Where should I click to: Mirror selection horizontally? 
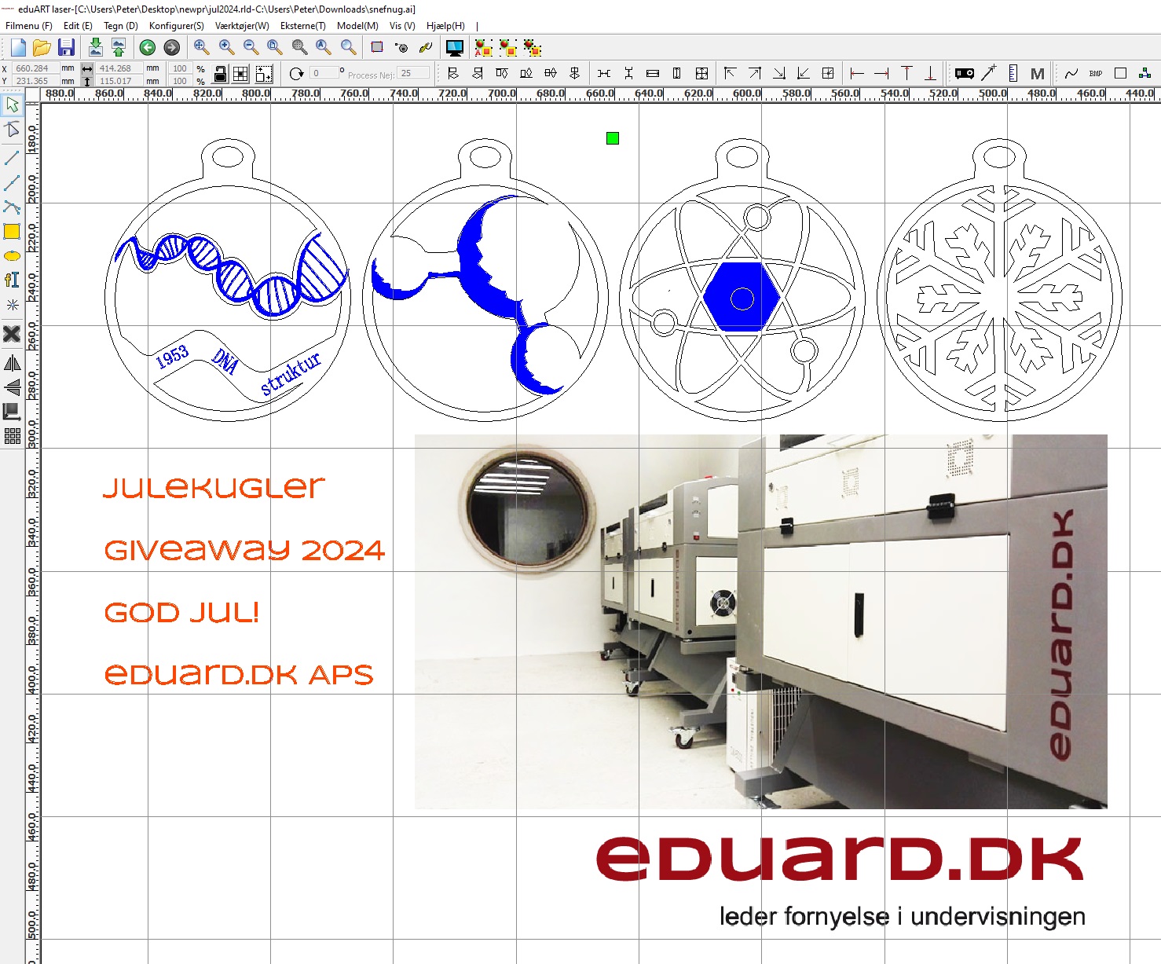12,363
